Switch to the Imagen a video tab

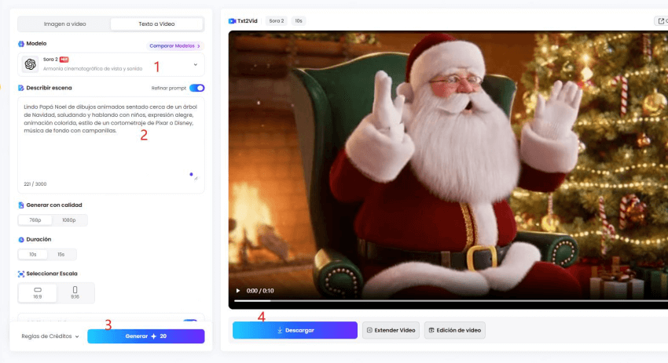pos(64,24)
